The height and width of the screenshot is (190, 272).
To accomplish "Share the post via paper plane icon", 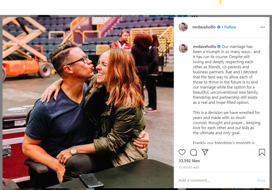I will click(205, 152).
